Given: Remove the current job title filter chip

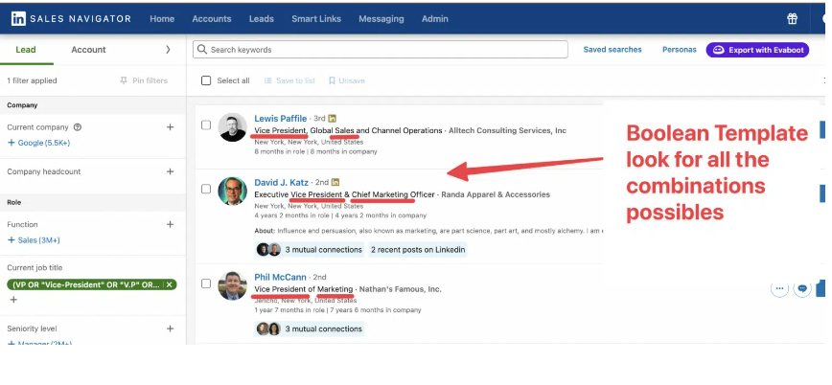Looking at the screenshot, I should coord(170,284).
